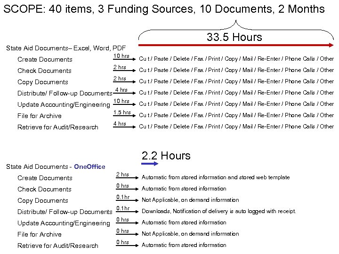Select "Not Applicable, on demand information" in File for Archive row
Image resolution: width=339 pixels, height=254 pixels.
click(190, 234)
